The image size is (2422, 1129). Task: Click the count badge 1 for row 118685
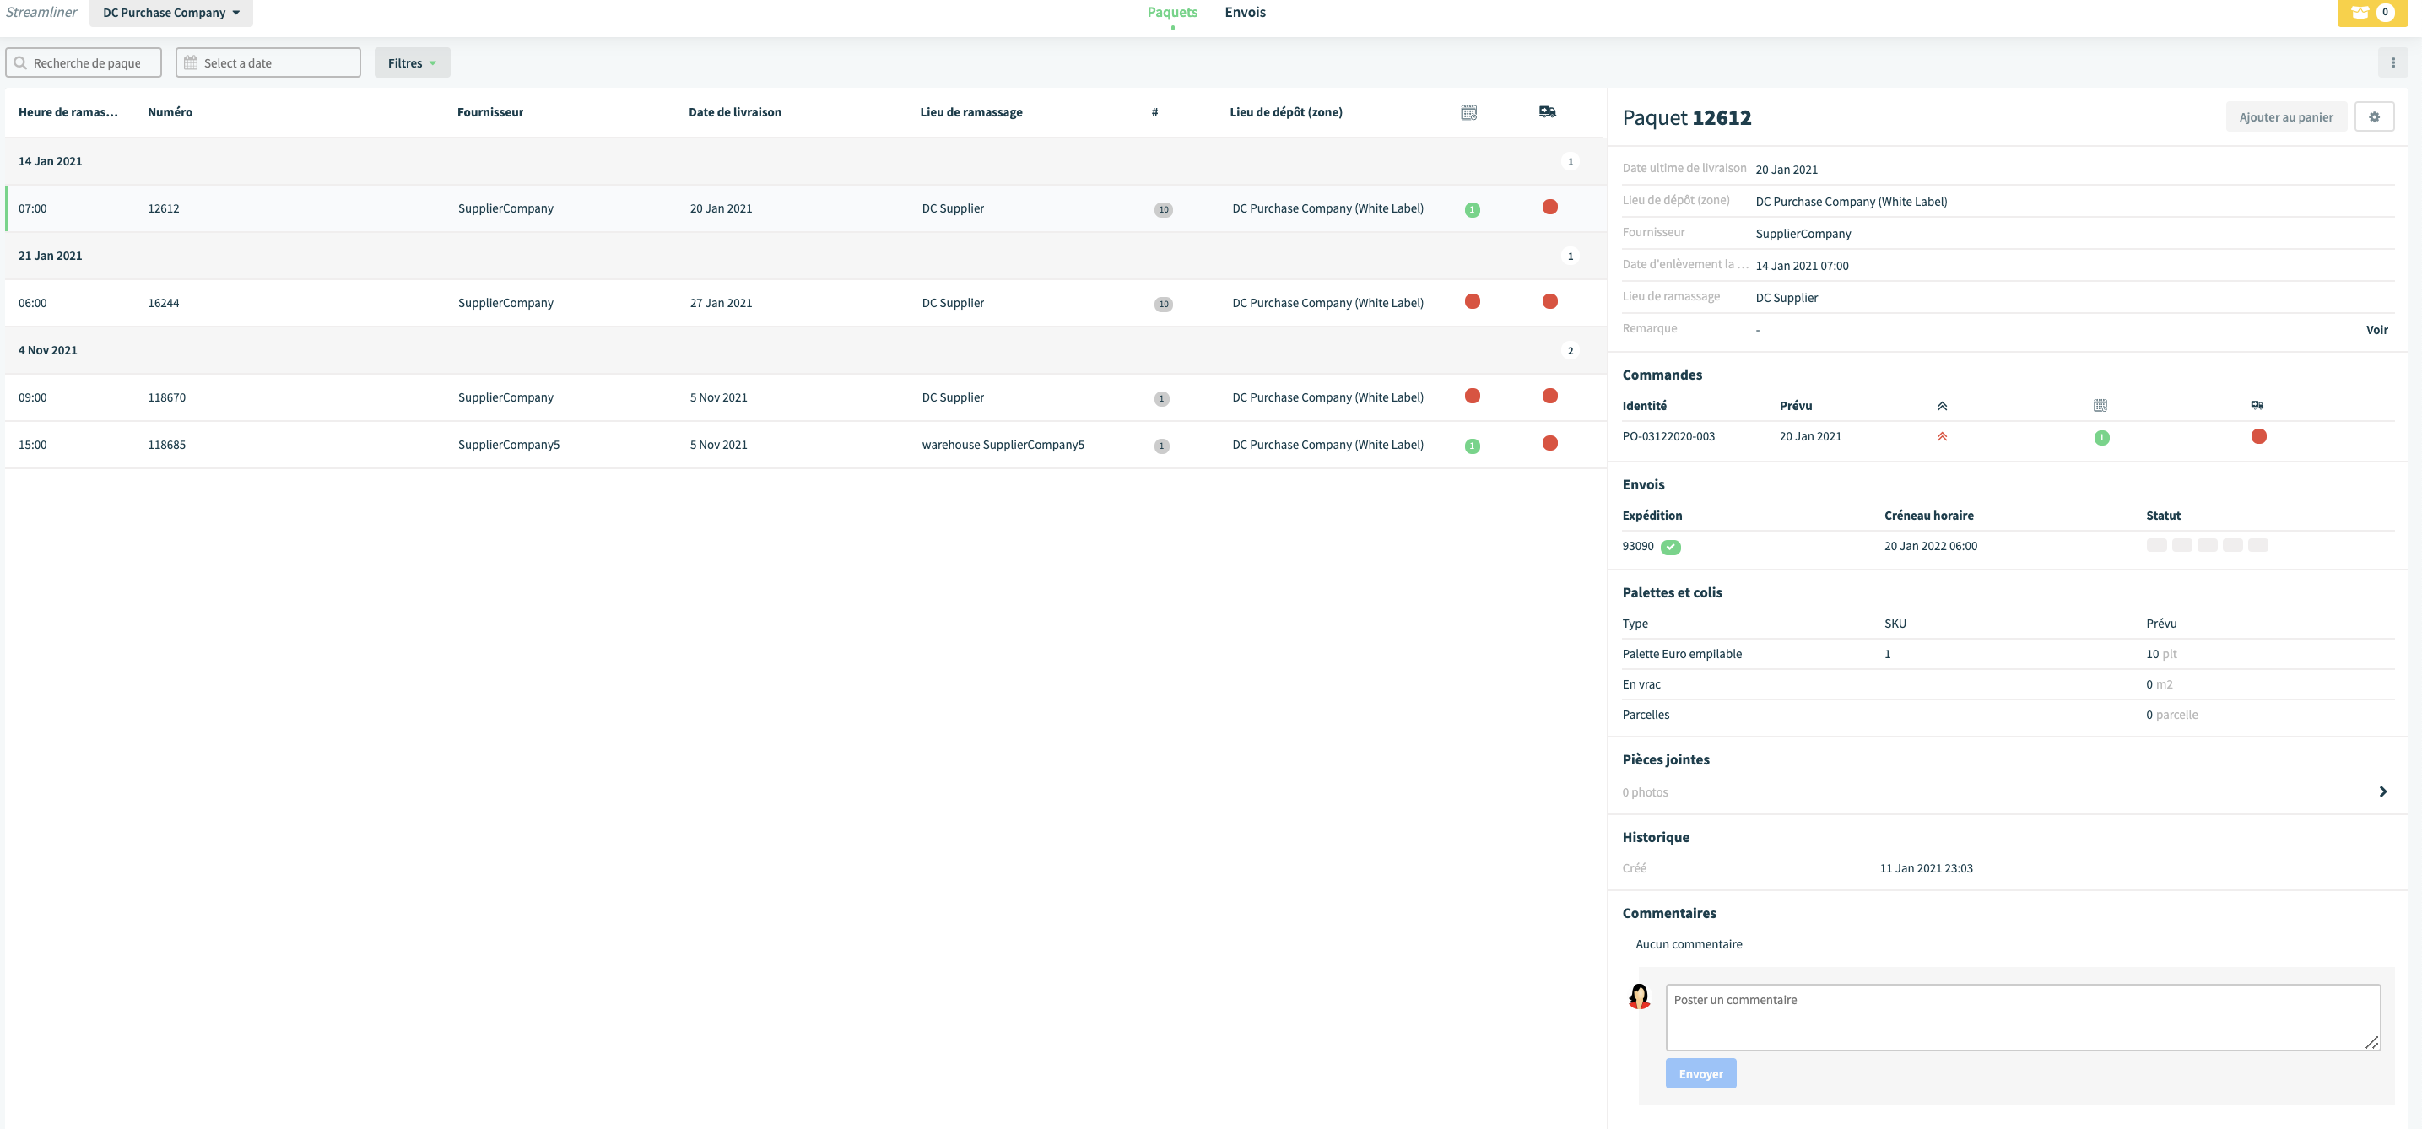(x=1161, y=446)
